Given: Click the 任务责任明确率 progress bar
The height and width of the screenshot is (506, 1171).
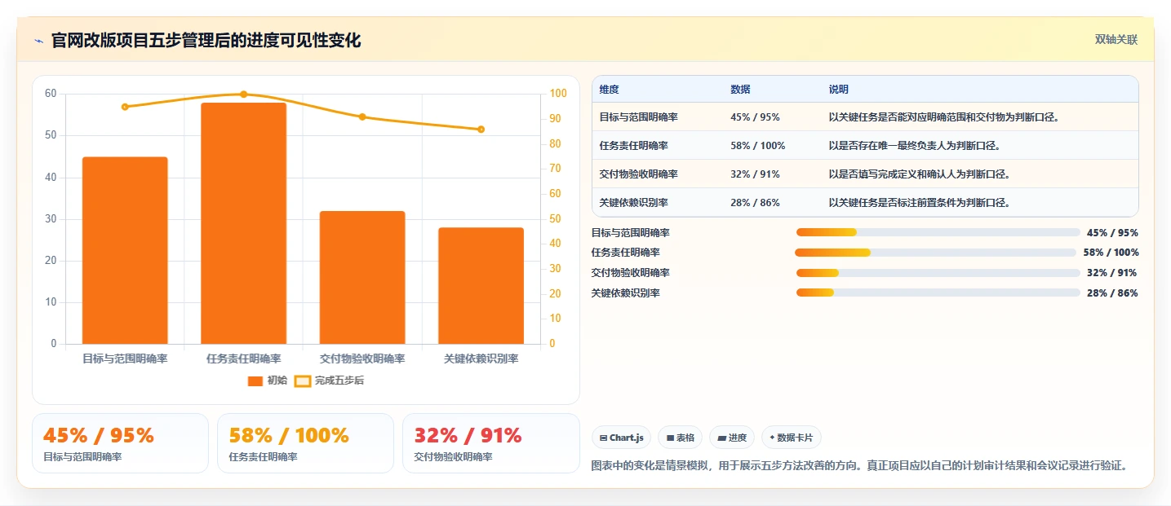Looking at the screenshot, I should (936, 253).
